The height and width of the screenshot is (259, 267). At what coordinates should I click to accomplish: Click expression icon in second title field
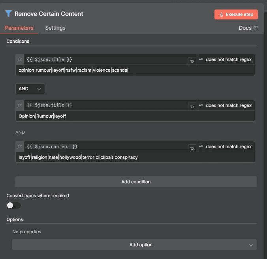(192, 107)
